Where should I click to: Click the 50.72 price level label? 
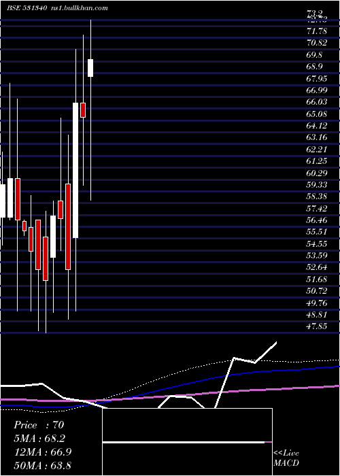pos(317,291)
